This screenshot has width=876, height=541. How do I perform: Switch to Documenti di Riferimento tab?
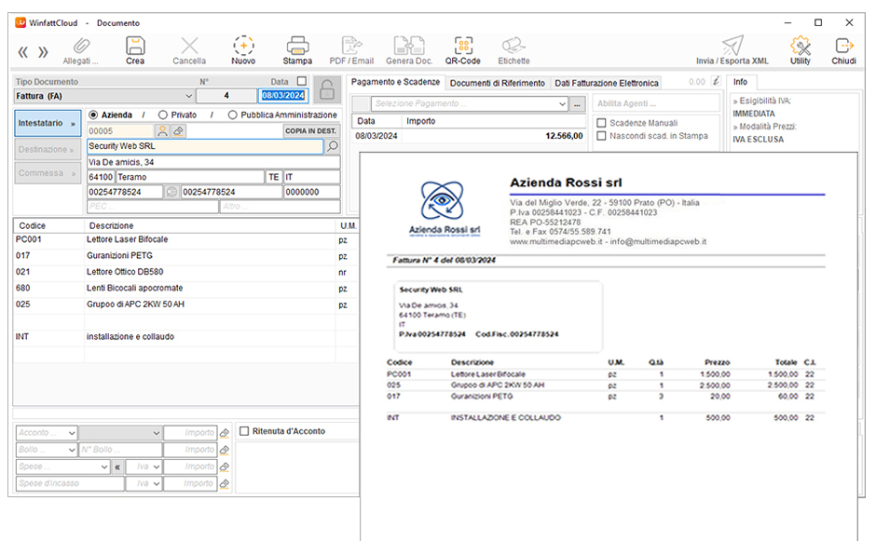(498, 83)
